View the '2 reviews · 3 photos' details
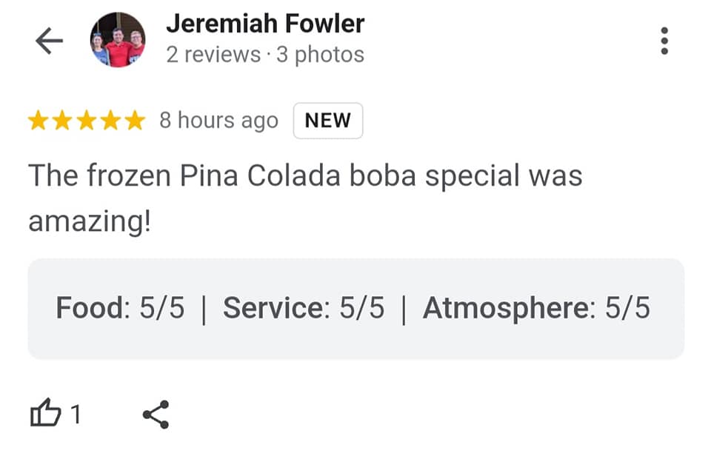 (265, 55)
